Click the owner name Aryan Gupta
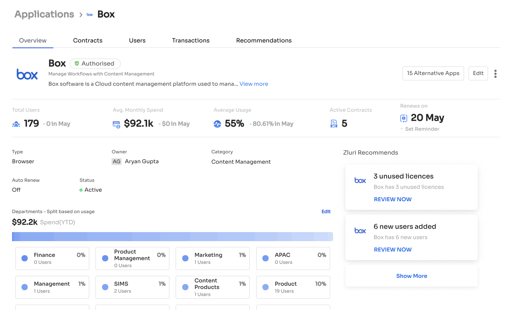The width and height of the screenshot is (512, 310). coord(142,162)
